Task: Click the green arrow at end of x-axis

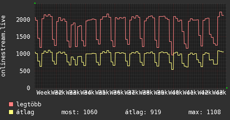Action: (x=227, y=88)
